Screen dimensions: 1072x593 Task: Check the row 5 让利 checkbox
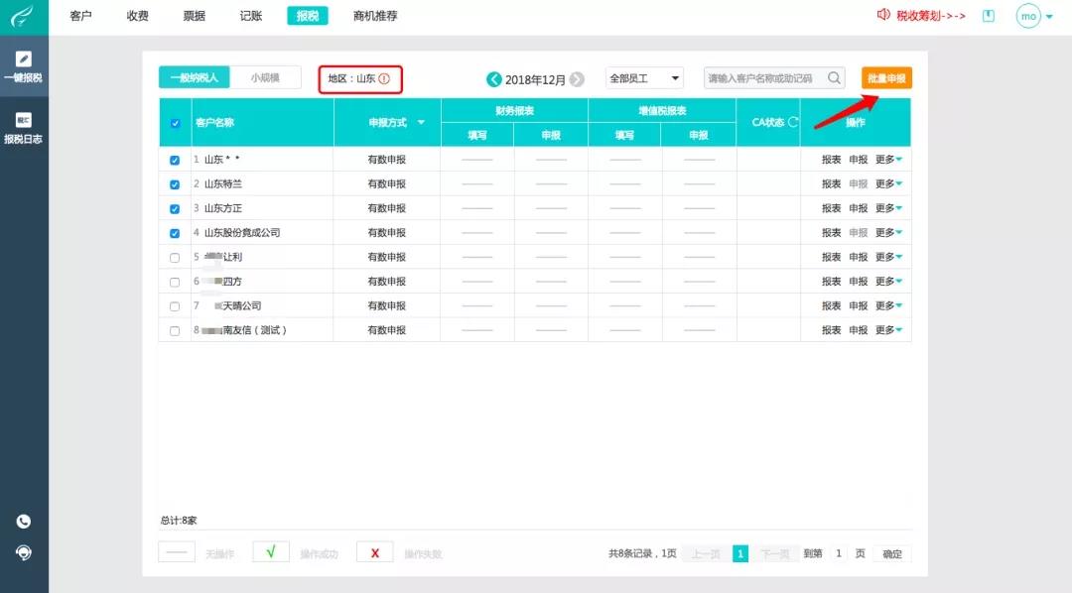175,258
